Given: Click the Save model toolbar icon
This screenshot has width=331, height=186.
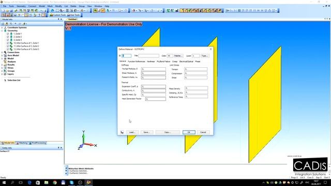Looking at the screenshot, I should pos(11,10).
